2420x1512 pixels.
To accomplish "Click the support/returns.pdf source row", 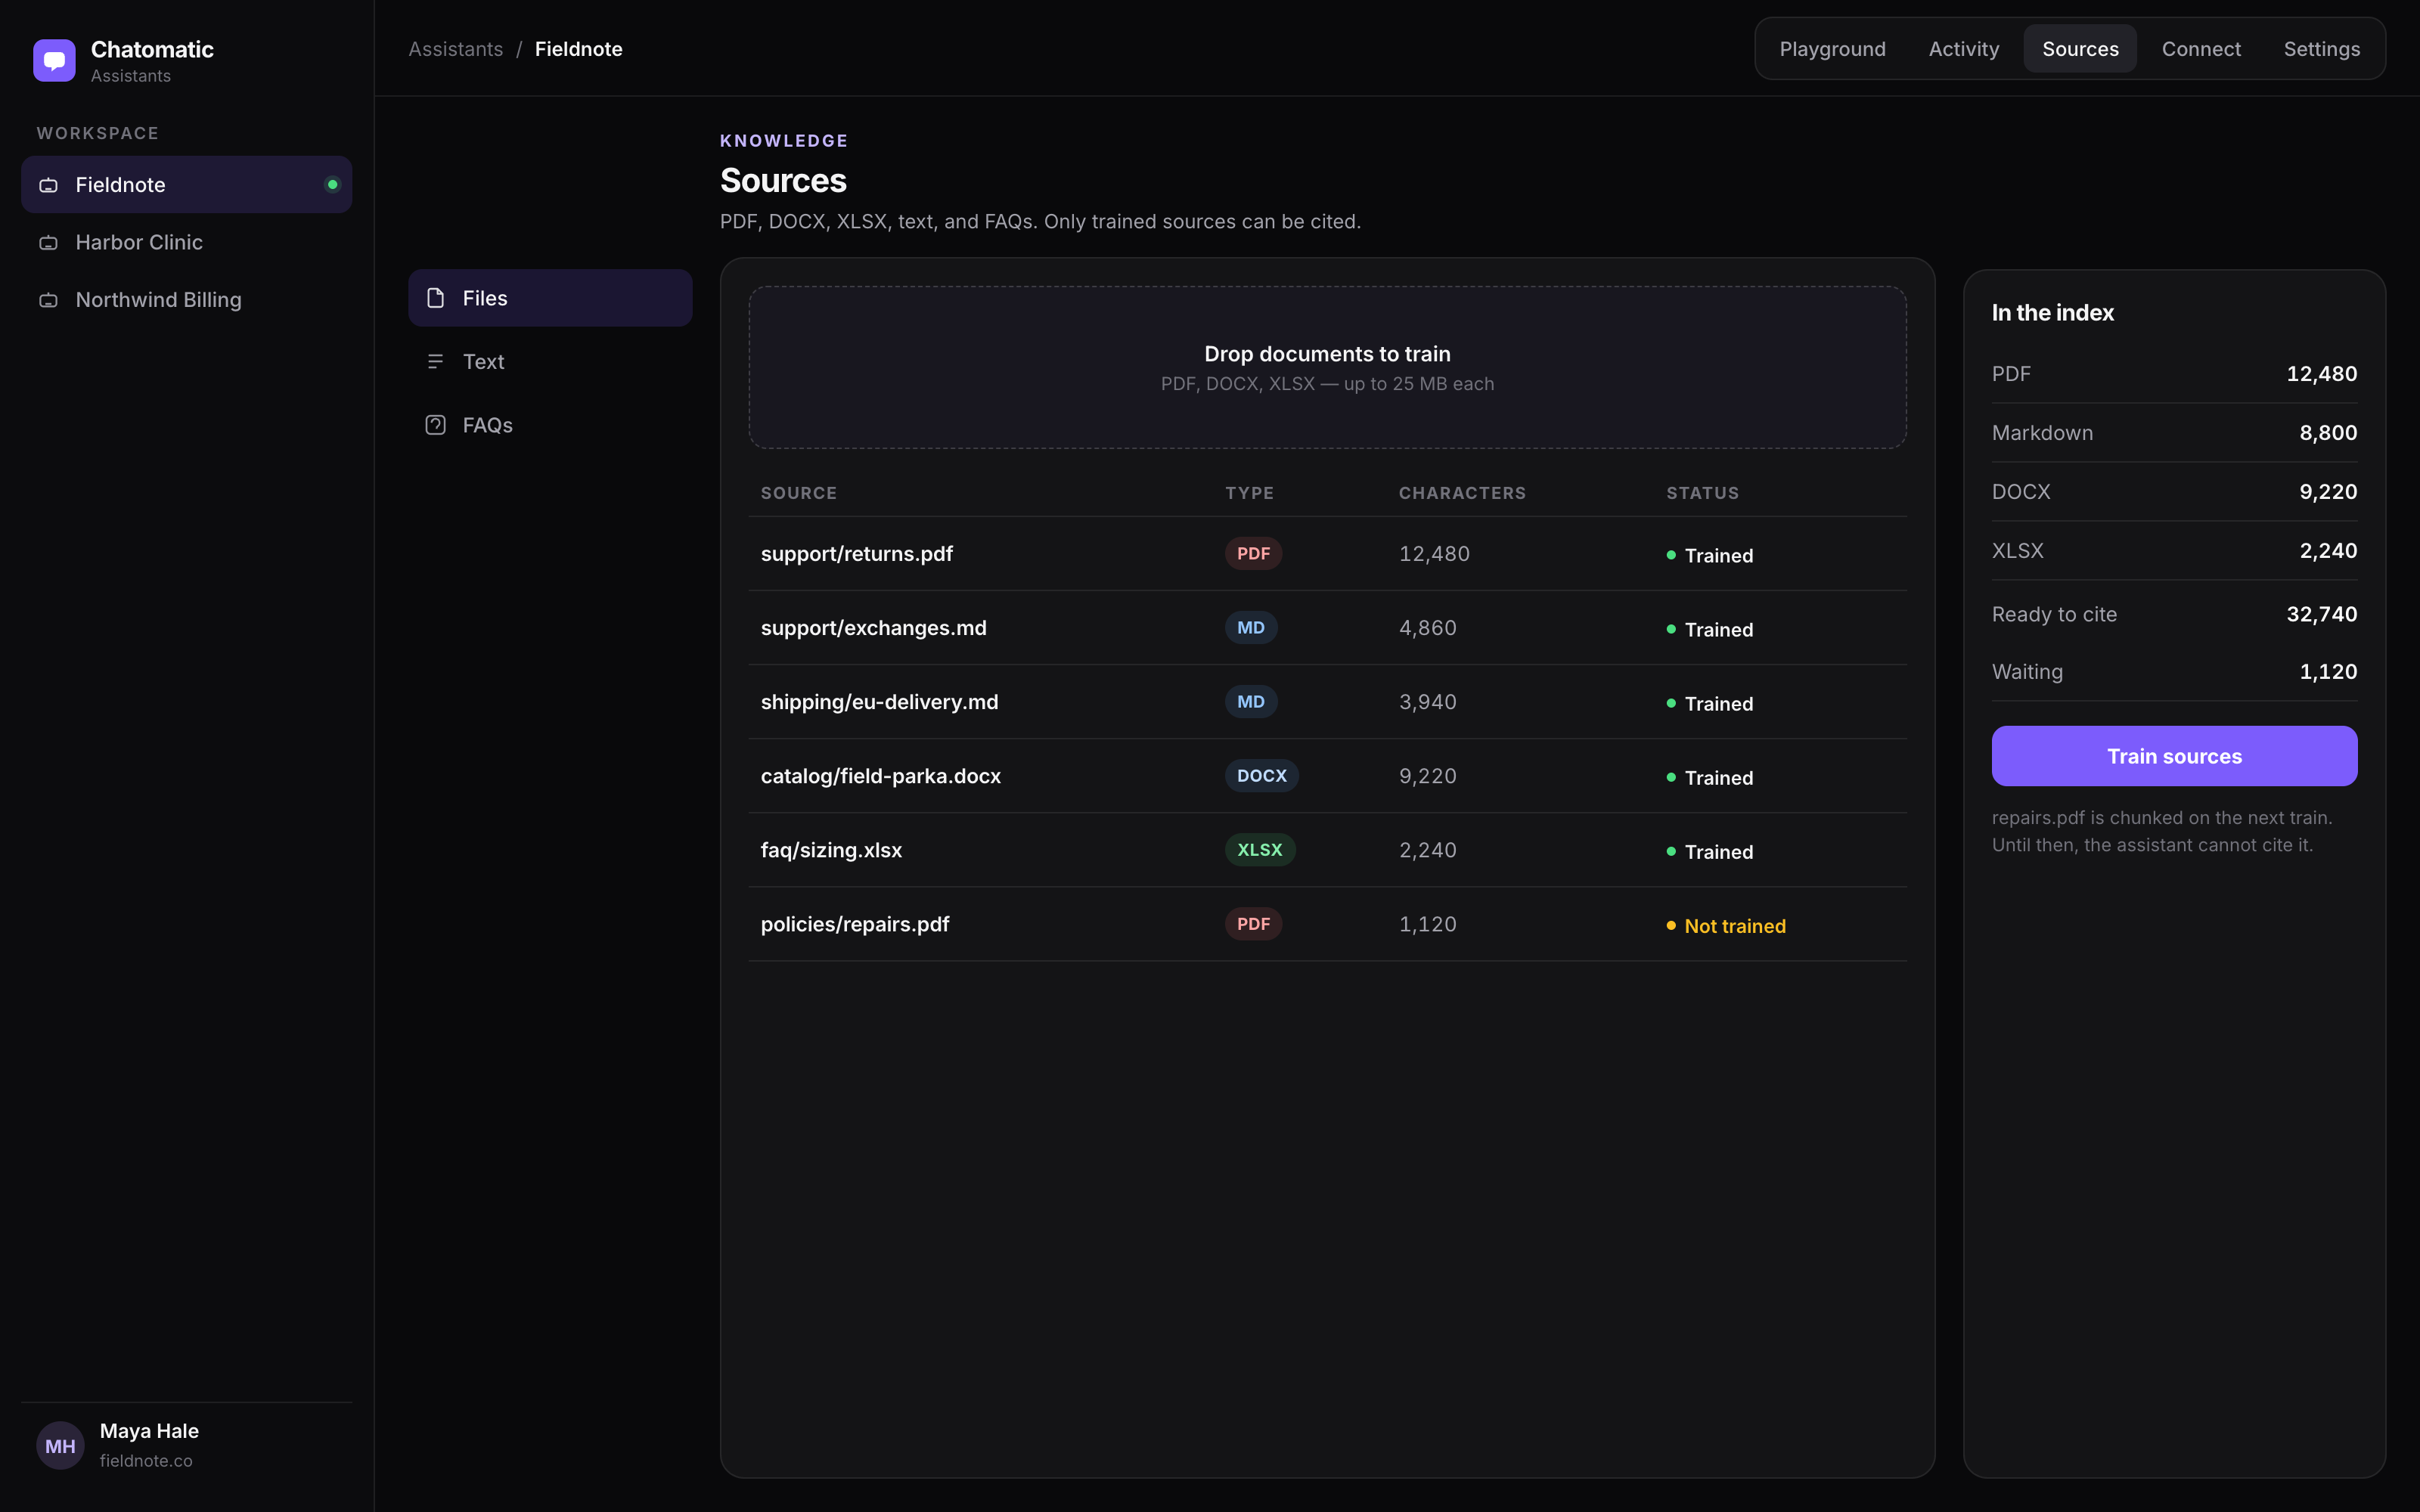I will 1327,554.
